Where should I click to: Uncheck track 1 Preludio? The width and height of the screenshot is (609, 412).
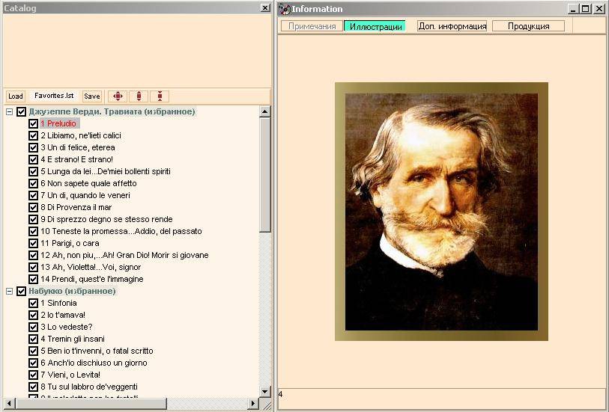(x=34, y=123)
